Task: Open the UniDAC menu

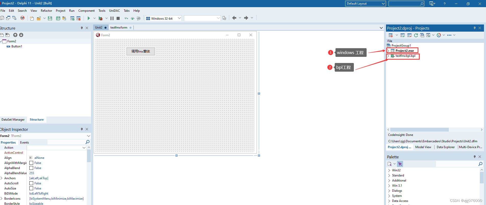Action: point(115,11)
